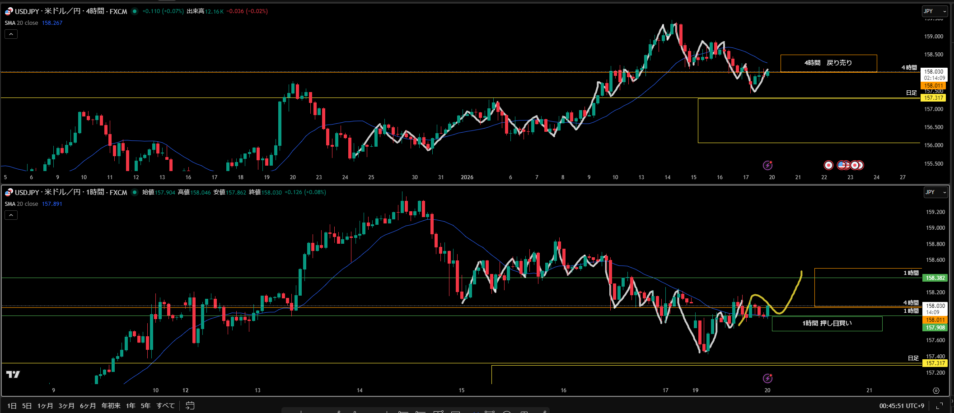Open the go-to-date calendar icon

(x=190, y=406)
